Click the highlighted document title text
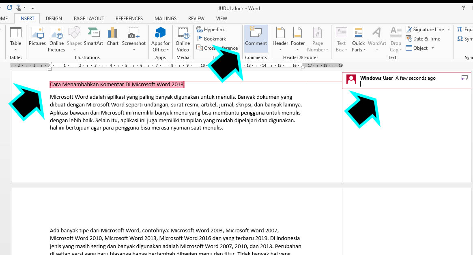Image resolution: width=473 pixels, height=255 pixels. pos(117,85)
